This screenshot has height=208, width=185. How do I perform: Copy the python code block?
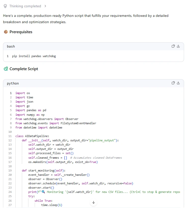[173, 83]
